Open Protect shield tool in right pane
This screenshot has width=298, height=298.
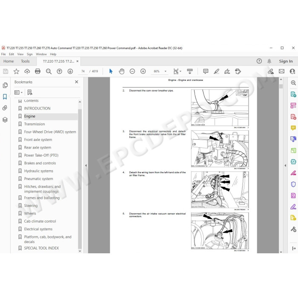[x=293, y=184]
